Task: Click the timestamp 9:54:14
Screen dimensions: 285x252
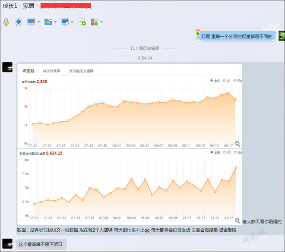Action: click(x=145, y=58)
